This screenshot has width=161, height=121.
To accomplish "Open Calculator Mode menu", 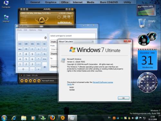I will click(x=19, y=30).
